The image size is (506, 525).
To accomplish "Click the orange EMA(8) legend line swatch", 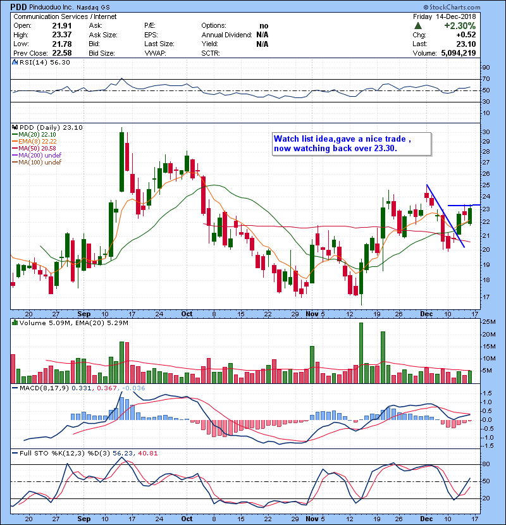I will [x=15, y=142].
